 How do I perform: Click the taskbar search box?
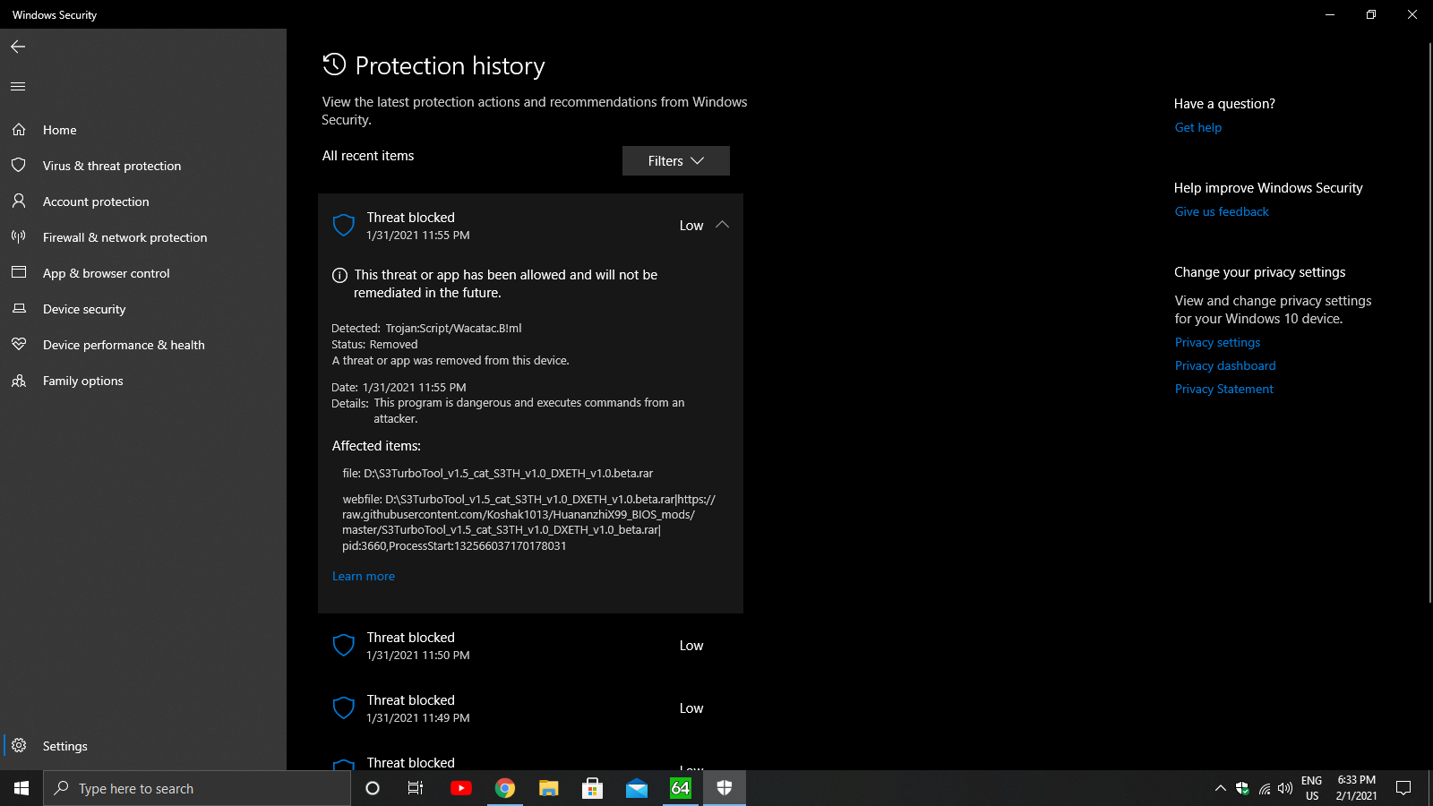coord(197,788)
